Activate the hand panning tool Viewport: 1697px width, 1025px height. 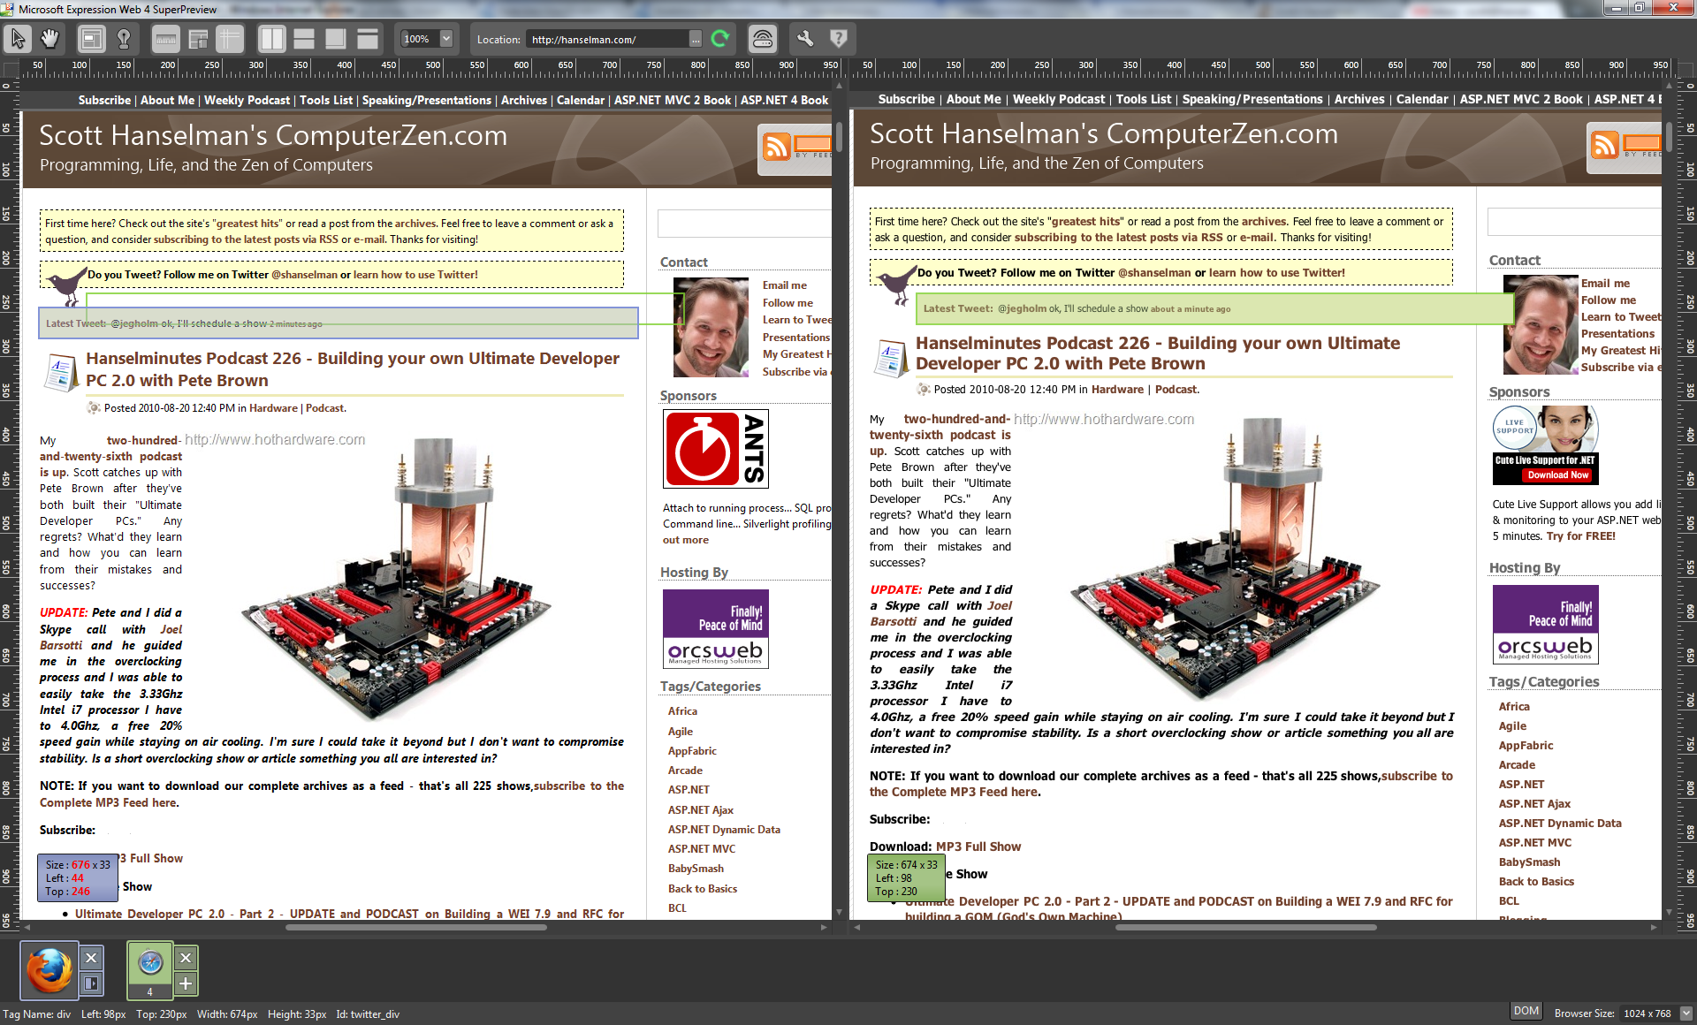click(x=50, y=39)
